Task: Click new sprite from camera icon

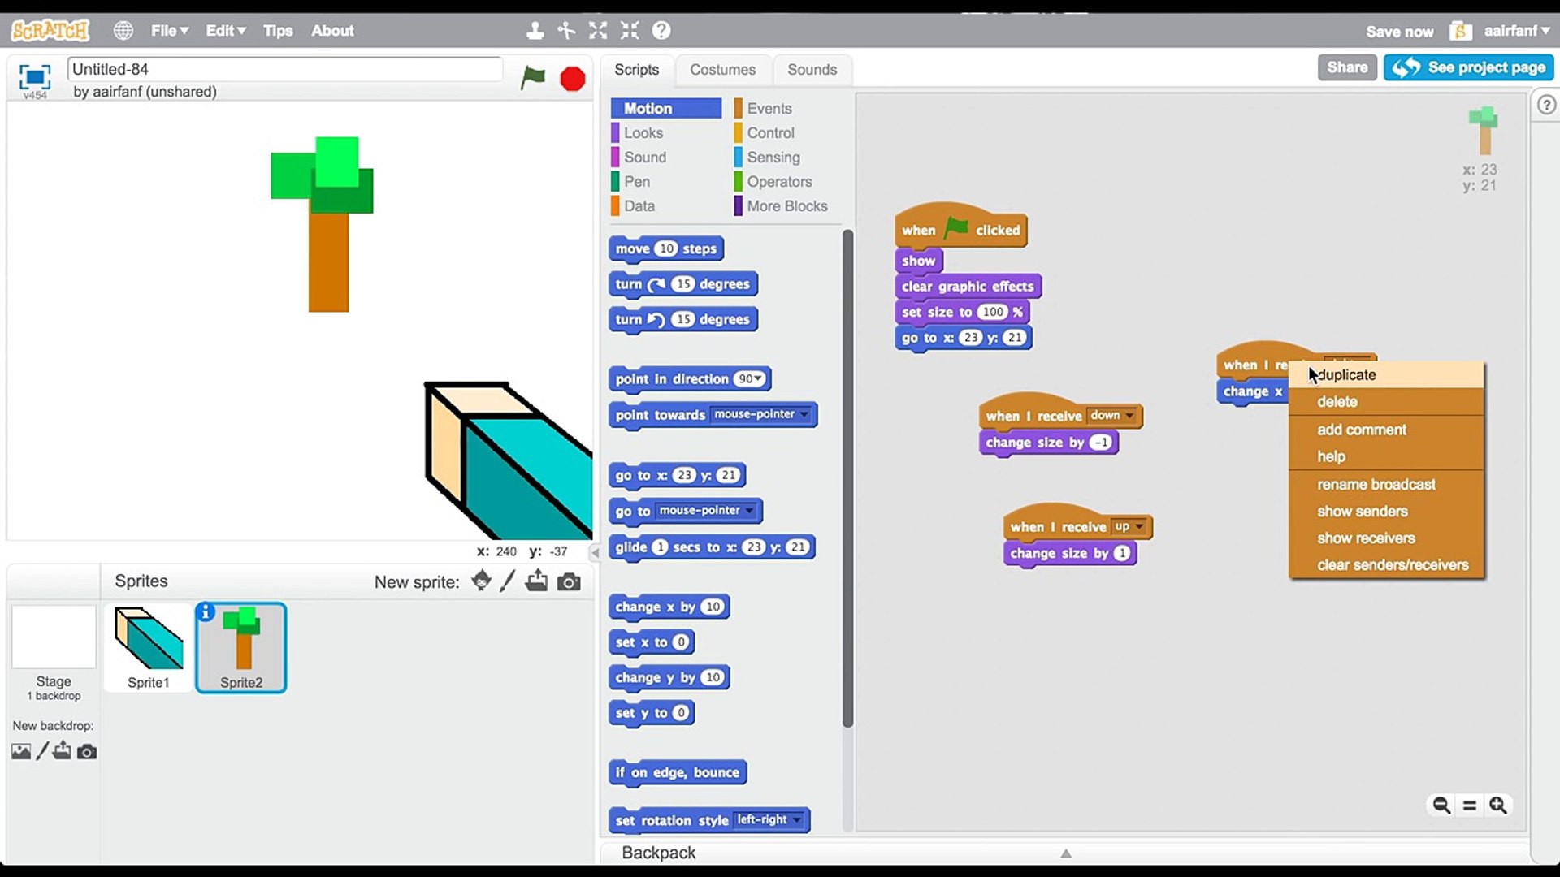Action: coord(569,581)
